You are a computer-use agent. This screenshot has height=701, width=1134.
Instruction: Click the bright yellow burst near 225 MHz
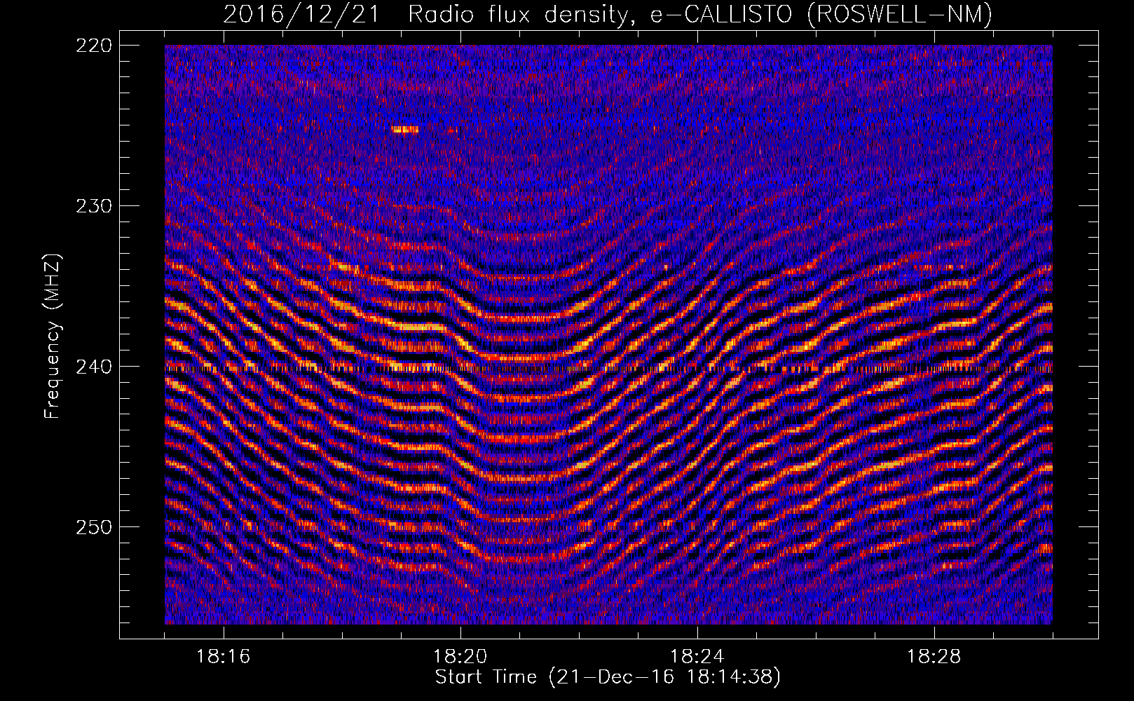coord(405,129)
